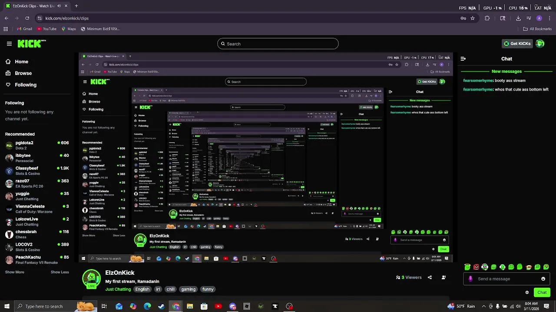Image resolution: width=556 pixels, height=312 pixels.
Task: Open the Windows Start menu
Action: [x=7, y=306]
